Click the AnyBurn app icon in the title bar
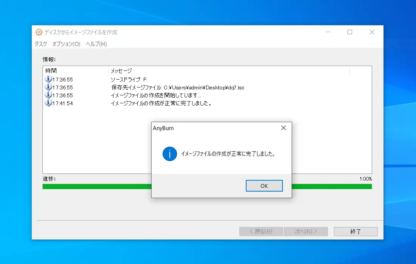 click(x=39, y=32)
